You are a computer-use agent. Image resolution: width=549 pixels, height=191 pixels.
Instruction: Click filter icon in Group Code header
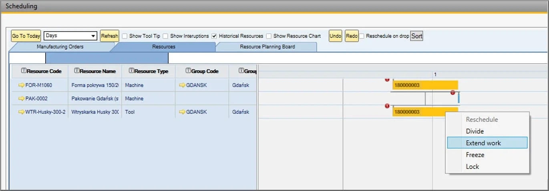tap(188, 71)
